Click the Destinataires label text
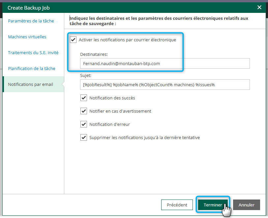This screenshot has width=268, height=218. click(x=94, y=54)
